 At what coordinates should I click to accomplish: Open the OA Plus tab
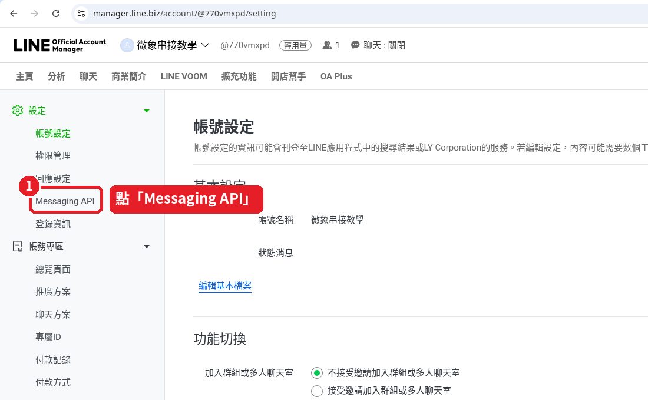click(x=336, y=76)
